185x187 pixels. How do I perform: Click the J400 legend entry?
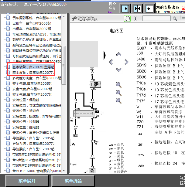point(161,59)
